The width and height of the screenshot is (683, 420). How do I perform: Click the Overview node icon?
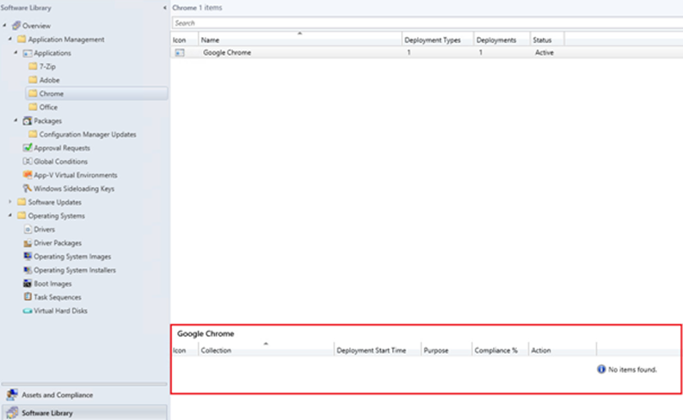pyautogui.click(x=16, y=26)
